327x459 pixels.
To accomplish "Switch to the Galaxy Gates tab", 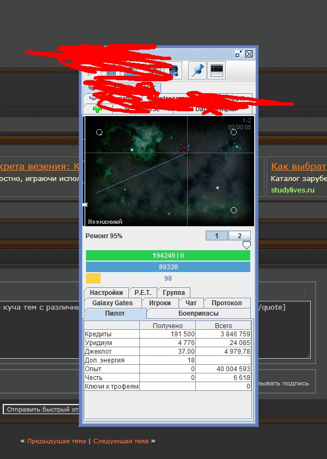I will [x=112, y=303].
